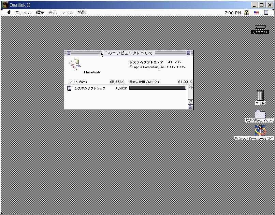Click the scroll up arrow in About window
Screen dimensions: 275x215
[x=191, y=87]
